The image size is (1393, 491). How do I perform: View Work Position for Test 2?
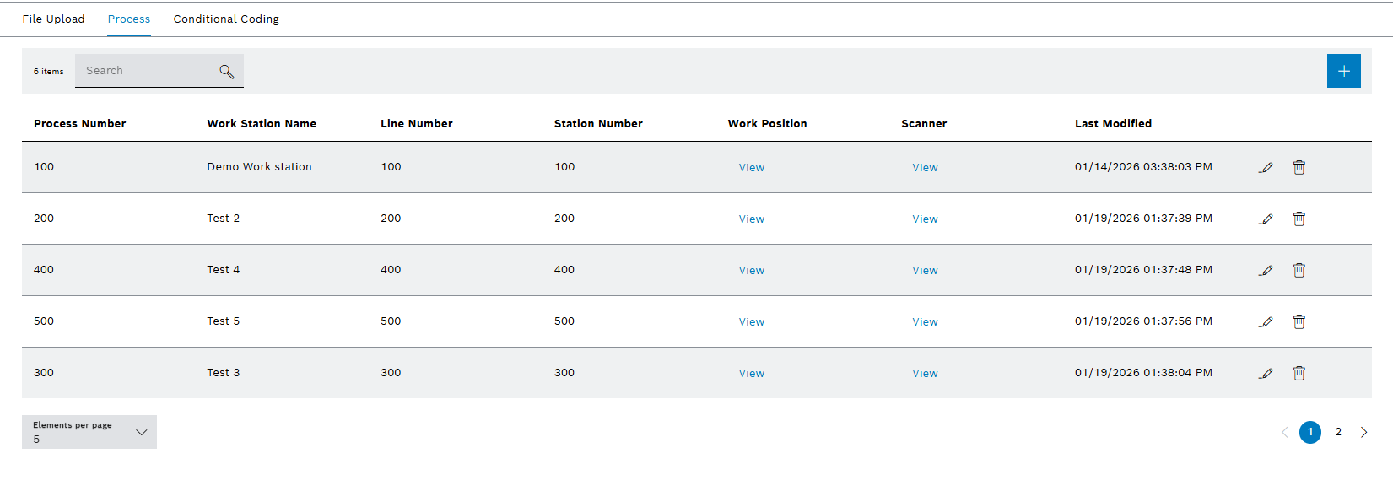752,219
